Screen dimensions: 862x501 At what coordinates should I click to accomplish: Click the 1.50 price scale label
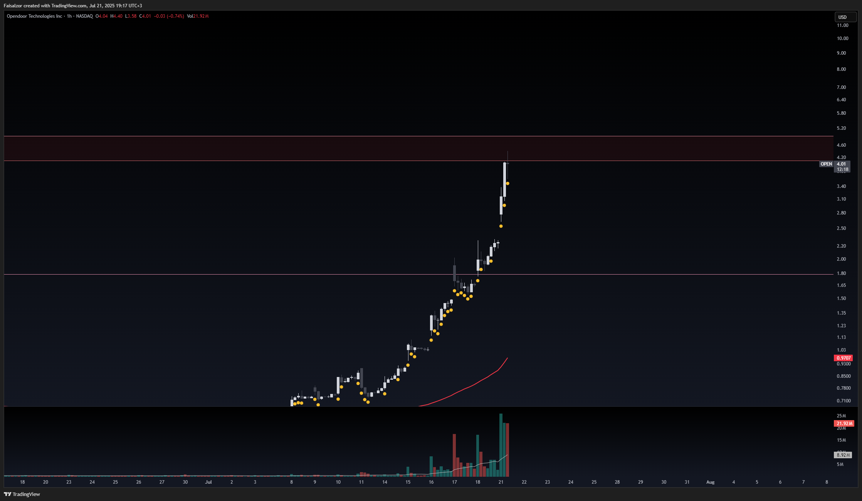[x=841, y=298]
